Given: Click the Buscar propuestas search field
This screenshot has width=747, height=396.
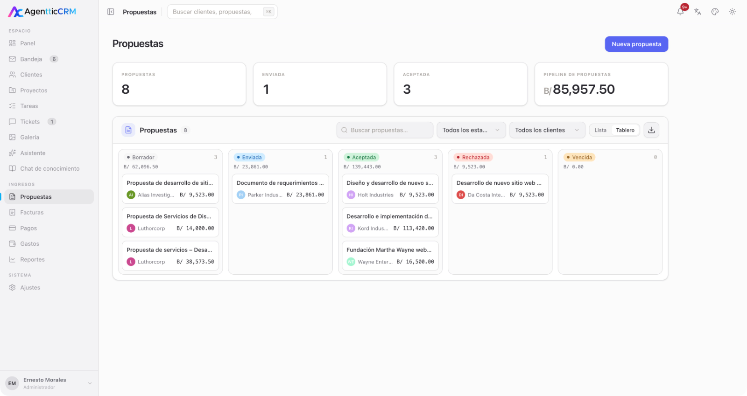Looking at the screenshot, I should coord(385,130).
